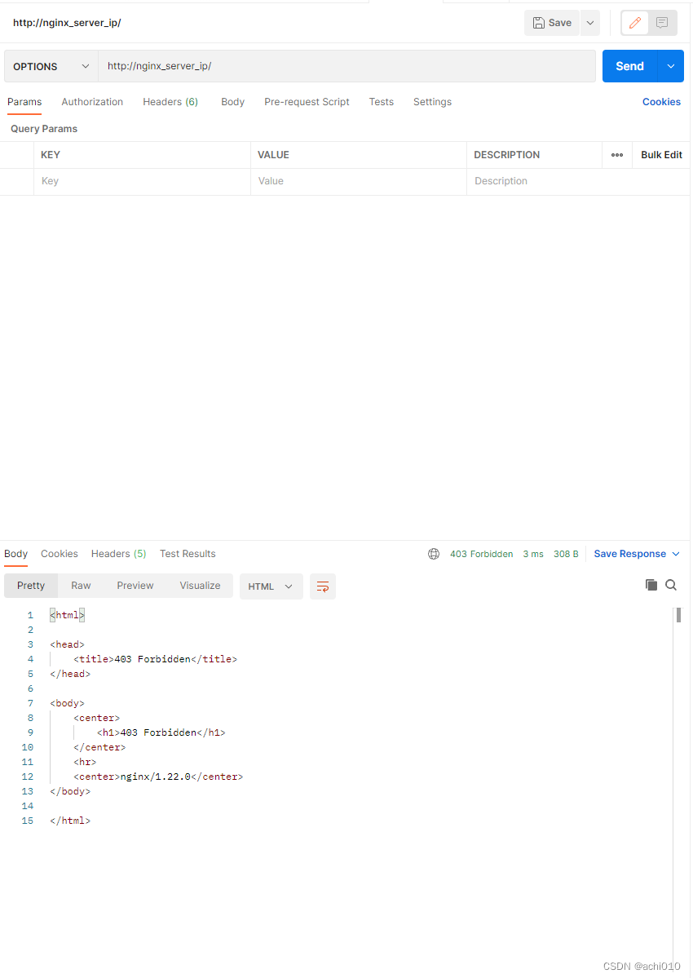
Task: Open the comments icon
Action: click(x=662, y=23)
